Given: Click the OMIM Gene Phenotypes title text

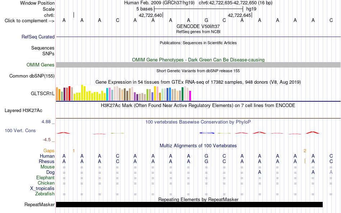Looking at the screenshot, I should [x=198, y=60].
